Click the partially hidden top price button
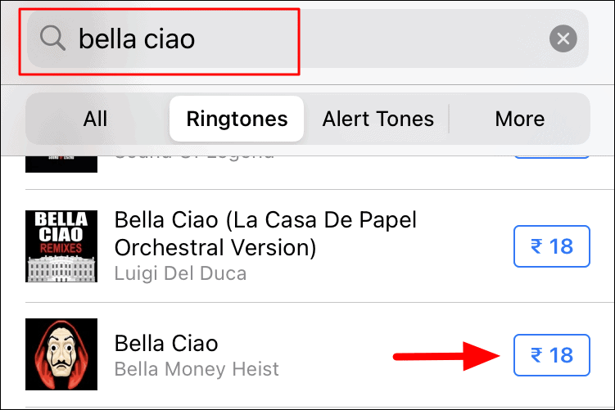 pos(551,157)
